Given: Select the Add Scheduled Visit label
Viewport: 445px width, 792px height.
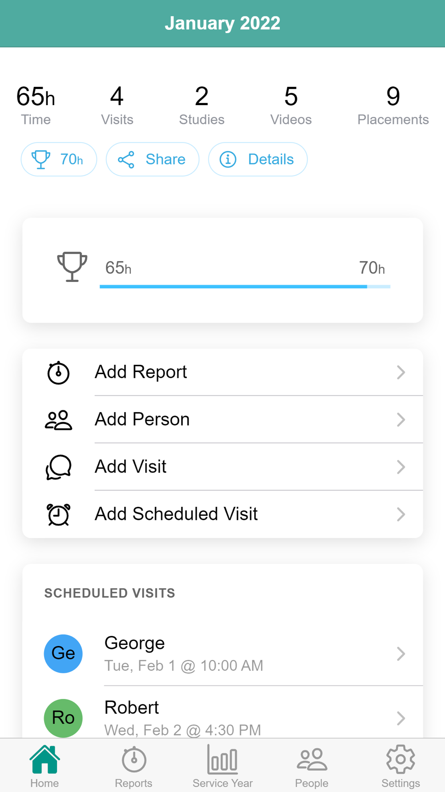Looking at the screenshot, I should (x=176, y=514).
